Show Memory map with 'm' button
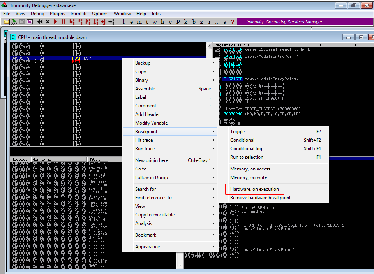The width and height of the screenshot is (374, 274). click(x=139, y=22)
